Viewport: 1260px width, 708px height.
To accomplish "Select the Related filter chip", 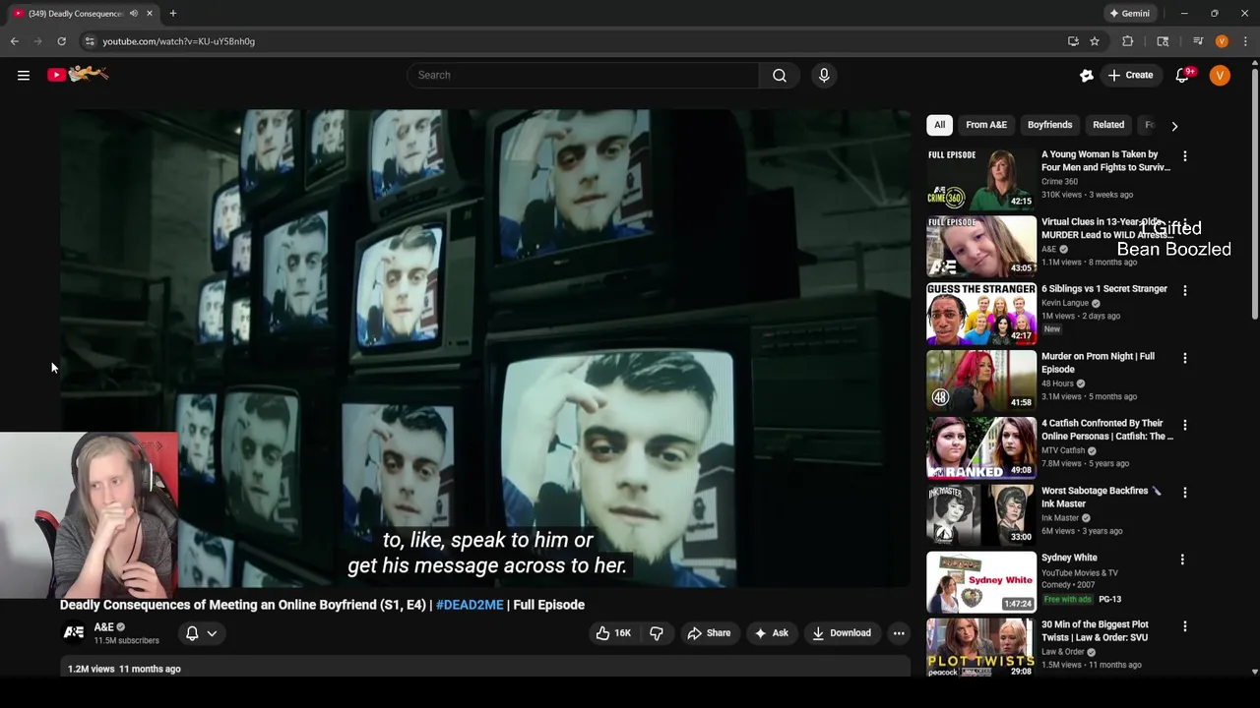I will [x=1108, y=125].
